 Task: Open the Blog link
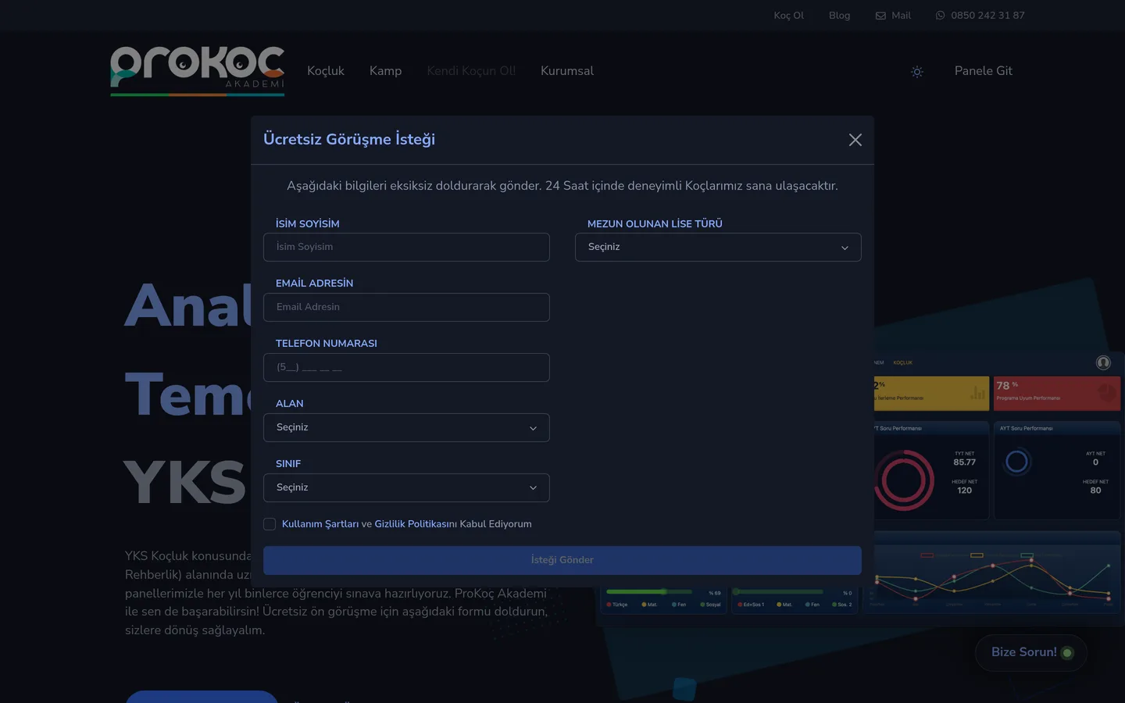(840, 16)
